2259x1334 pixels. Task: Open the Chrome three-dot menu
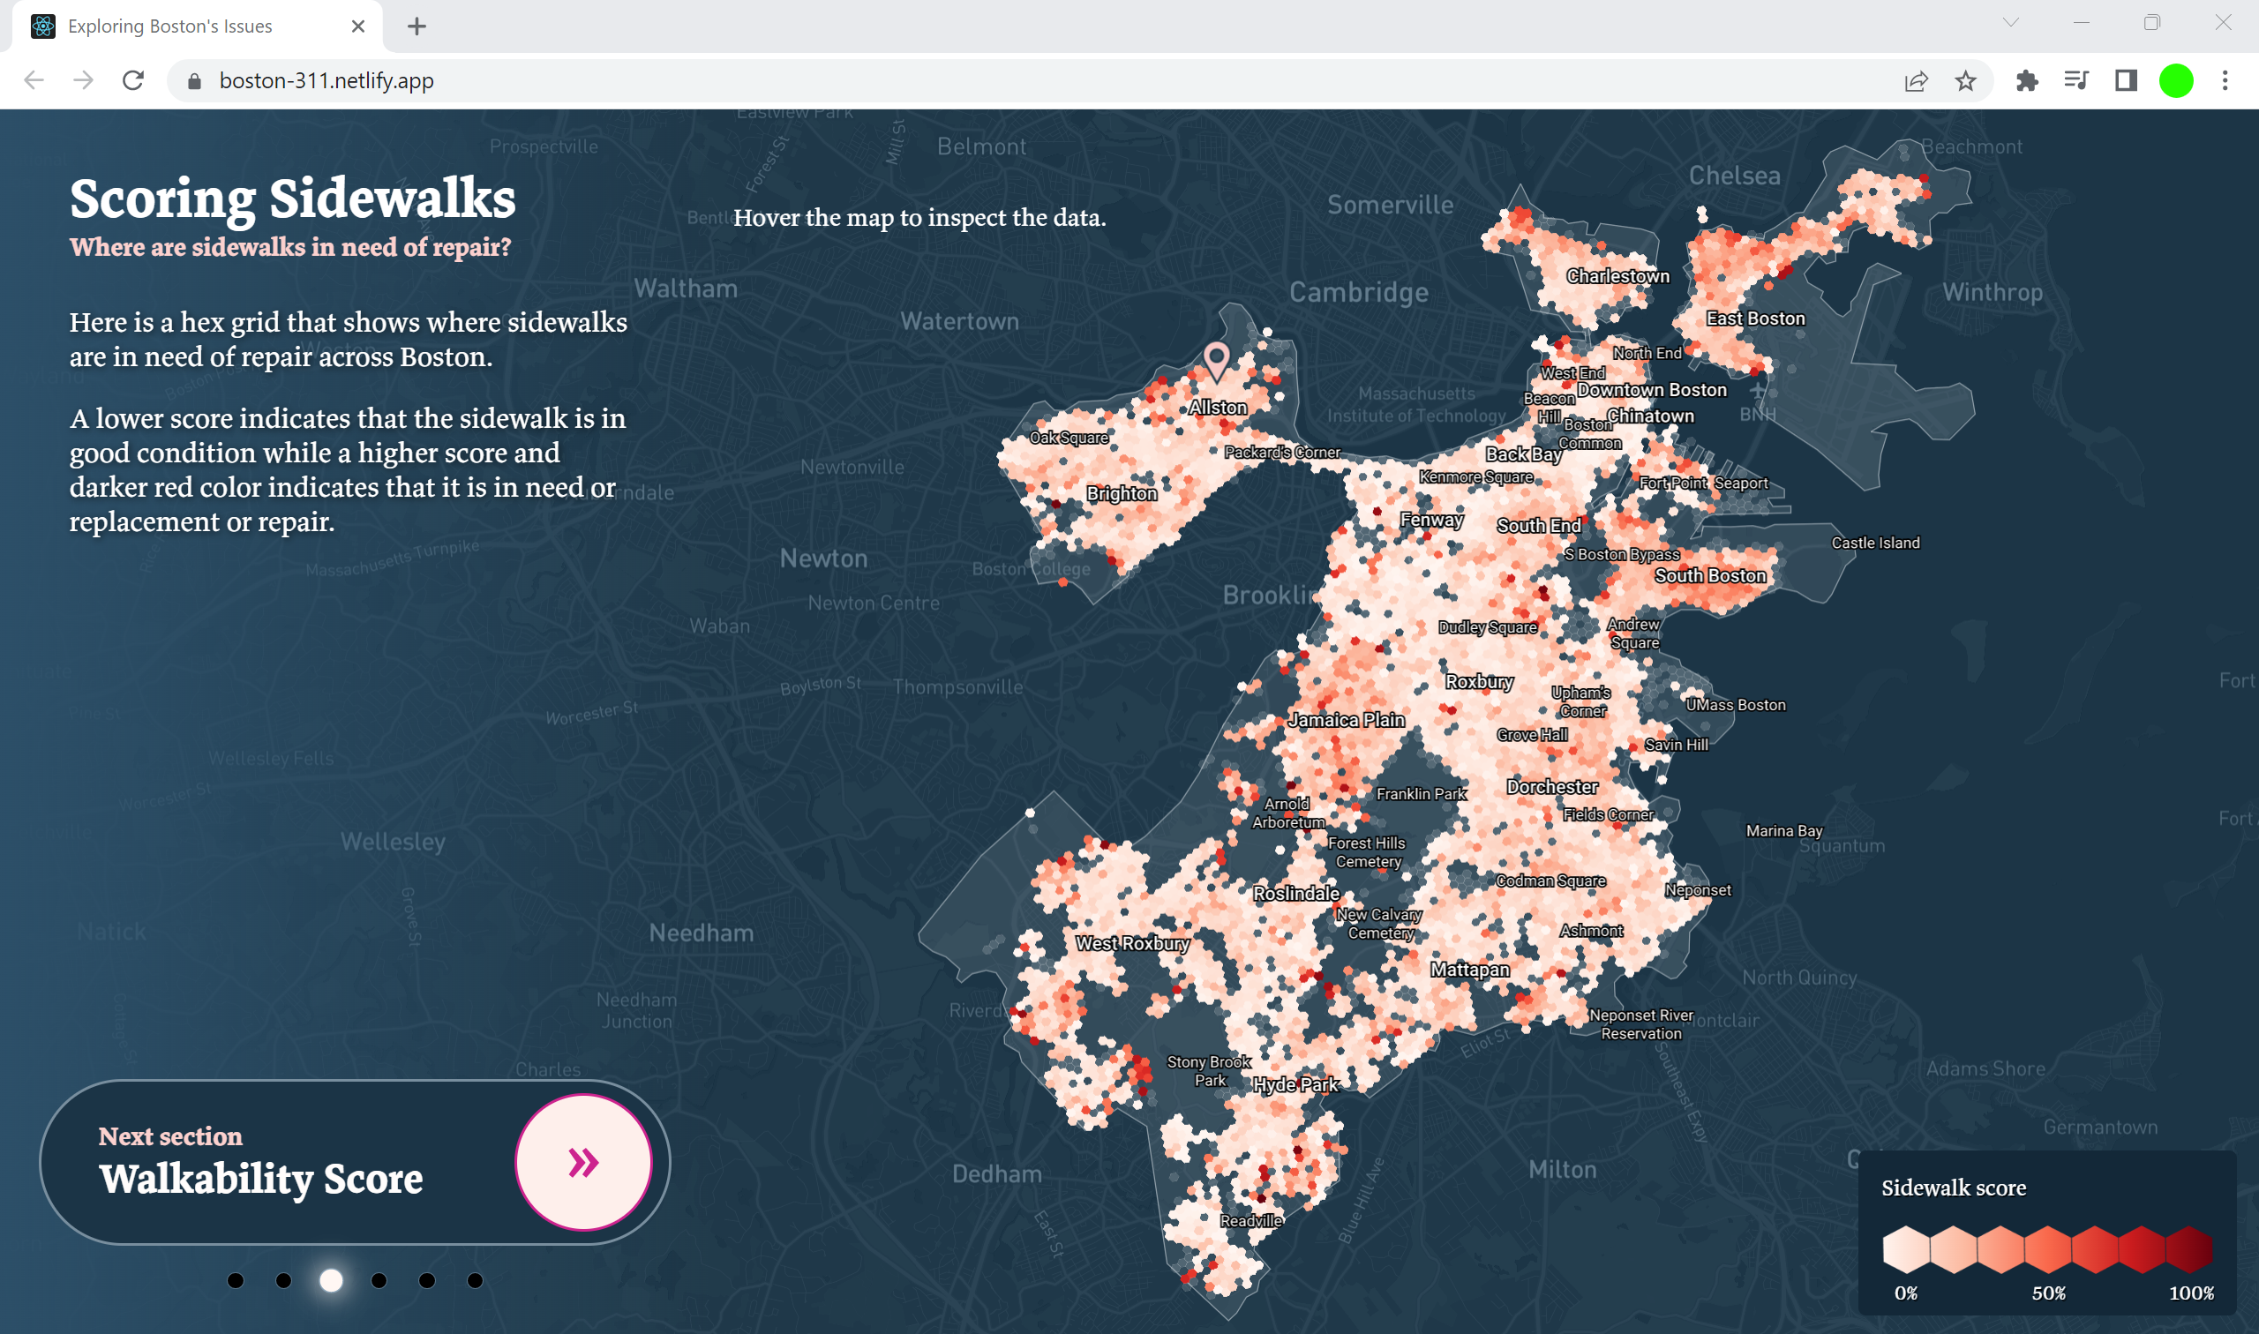[x=2225, y=81]
